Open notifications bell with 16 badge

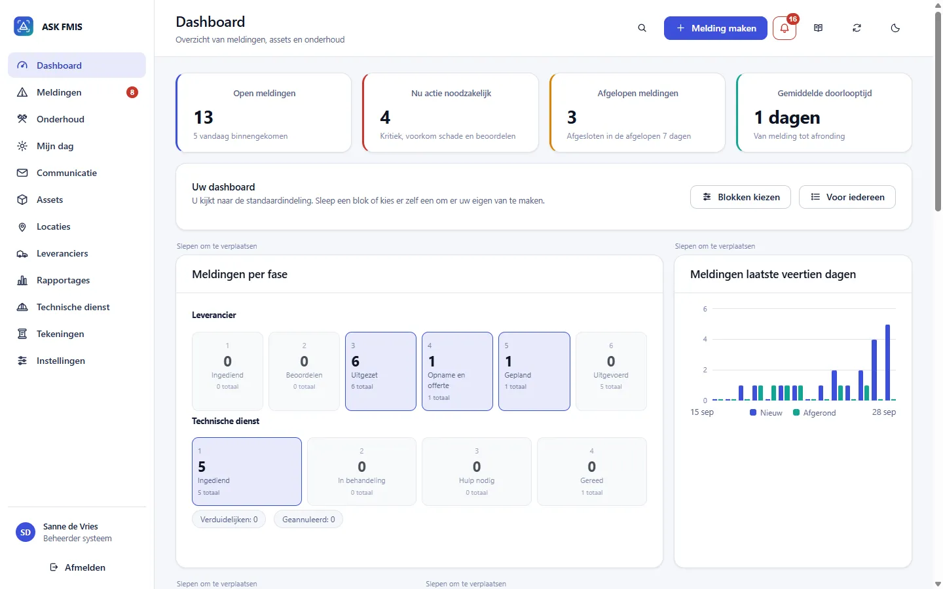(785, 28)
